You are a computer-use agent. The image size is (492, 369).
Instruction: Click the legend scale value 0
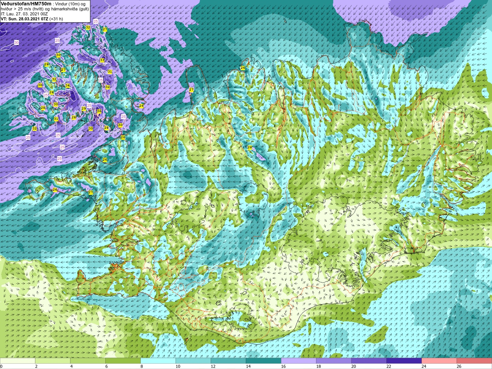2,366
